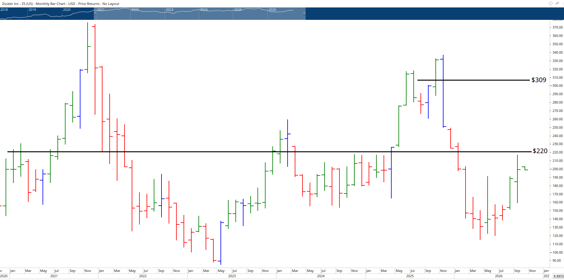The image size is (564, 280).
Task: Grab the left handle of the range navigator
Action: pyautogui.click(x=95, y=14)
